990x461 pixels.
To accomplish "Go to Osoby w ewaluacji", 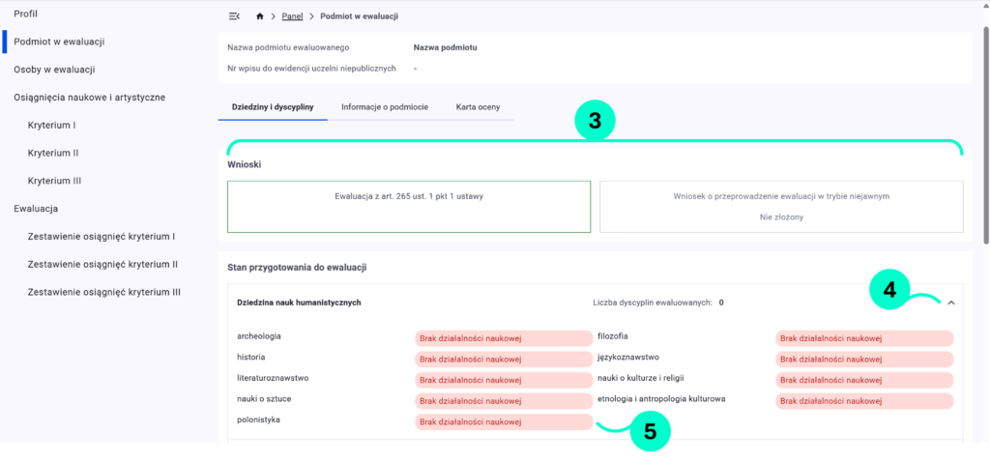I will click(x=54, y=70).
